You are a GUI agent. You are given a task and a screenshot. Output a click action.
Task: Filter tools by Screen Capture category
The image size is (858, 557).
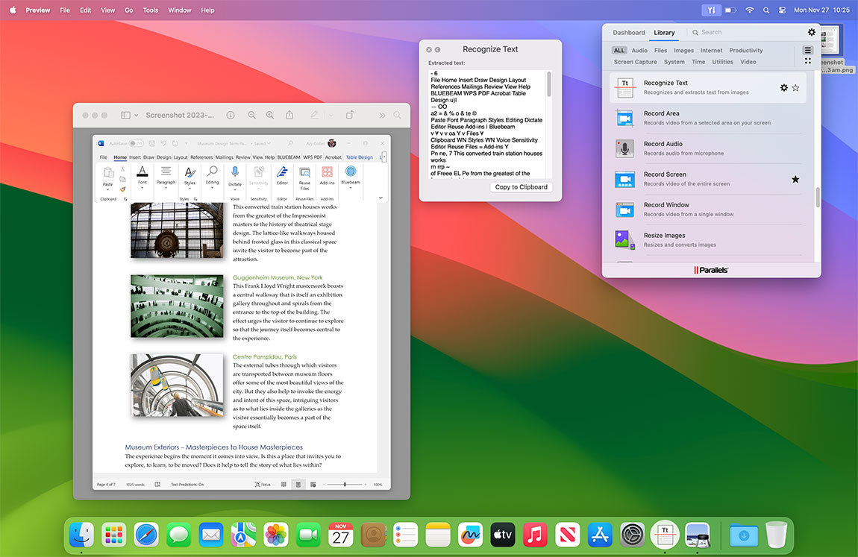coord(635,62)
